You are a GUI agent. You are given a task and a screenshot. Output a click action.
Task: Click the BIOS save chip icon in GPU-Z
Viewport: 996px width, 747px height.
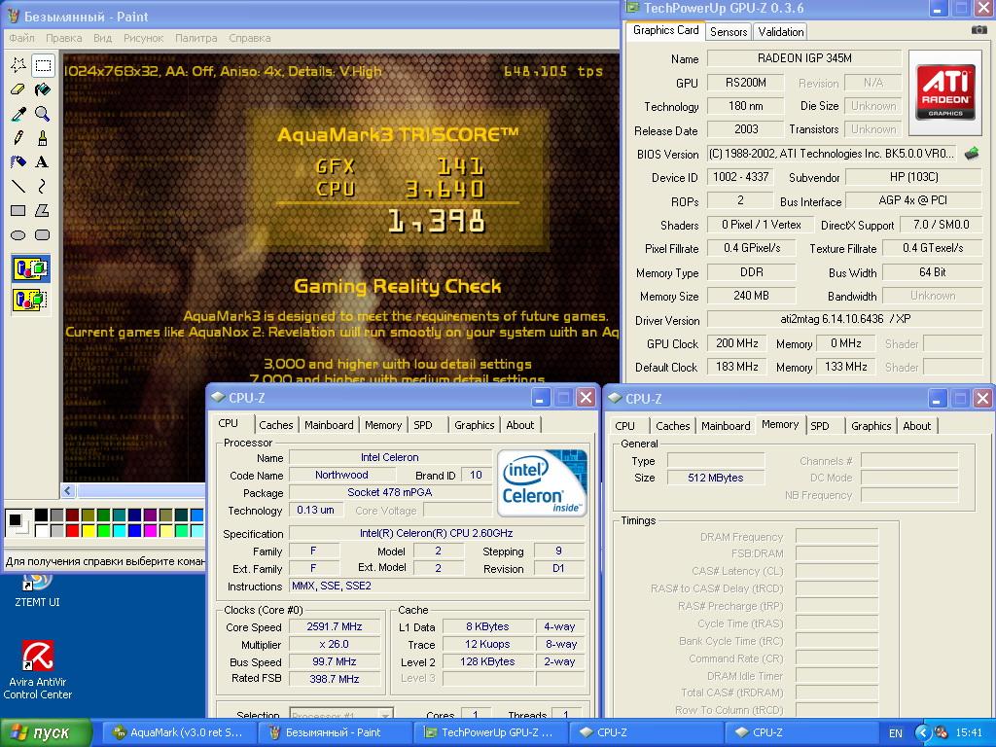point(972,153)
